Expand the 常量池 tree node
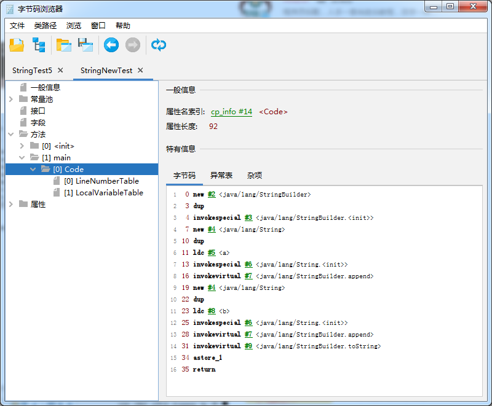The image size is (492, 406). coord(11,100)
